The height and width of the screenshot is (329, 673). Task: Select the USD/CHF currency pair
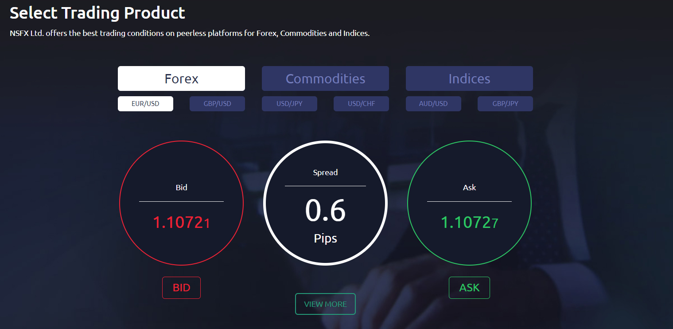click(361, 103)
